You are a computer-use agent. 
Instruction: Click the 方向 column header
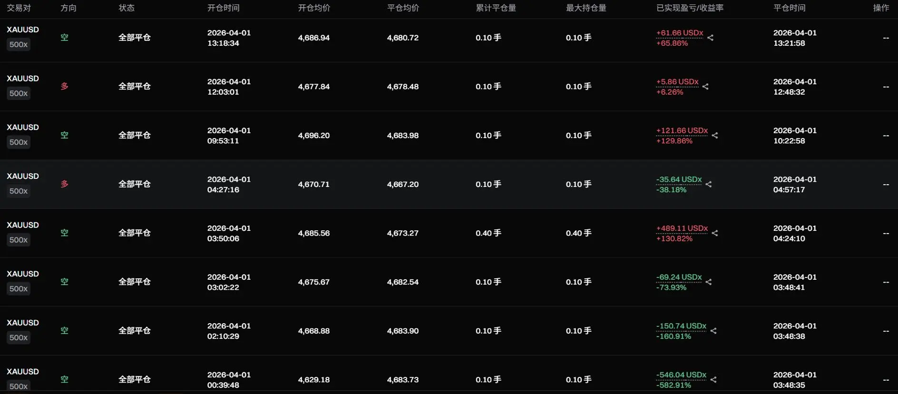[68, 8]
